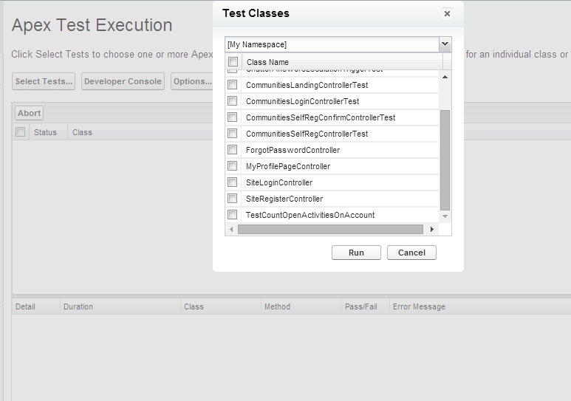Click the Options button
The image size is (571, 401).
tap(192, 81)
